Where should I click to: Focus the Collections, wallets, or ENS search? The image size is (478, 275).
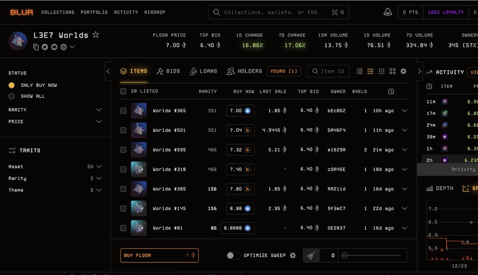[278, 12]
